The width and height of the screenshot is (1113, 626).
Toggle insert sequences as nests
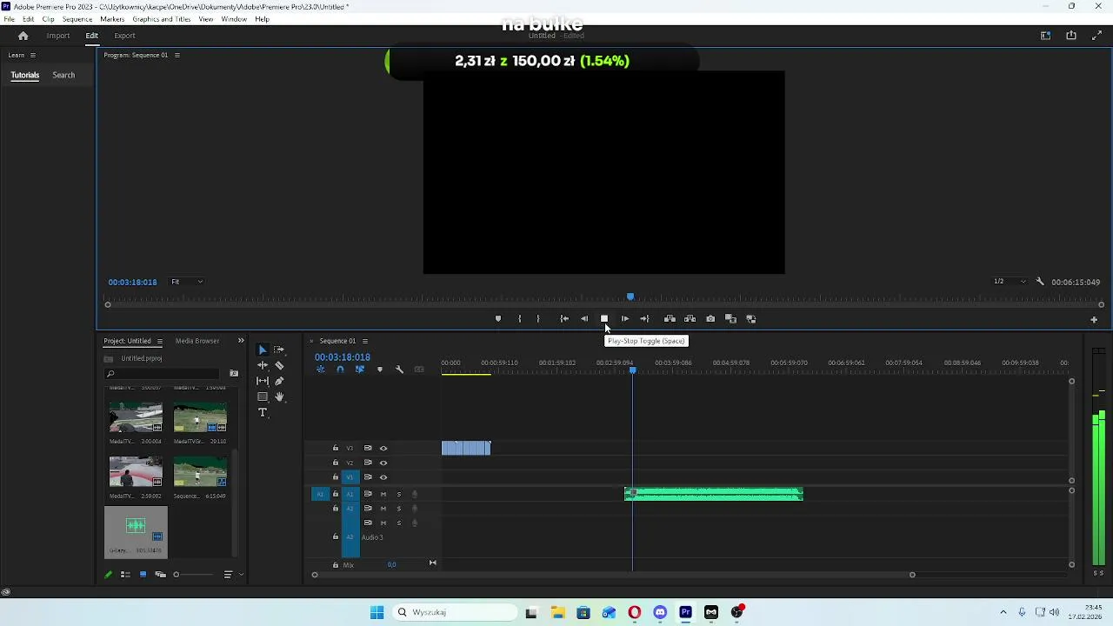pyautogui.click(x=320, y=370)
